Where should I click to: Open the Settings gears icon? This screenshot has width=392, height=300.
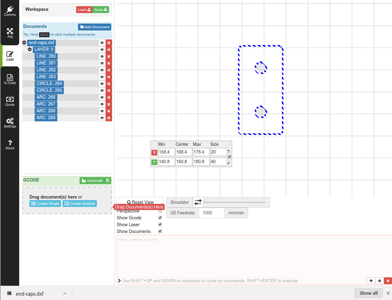pyautogui.click(x=10, y=123)
